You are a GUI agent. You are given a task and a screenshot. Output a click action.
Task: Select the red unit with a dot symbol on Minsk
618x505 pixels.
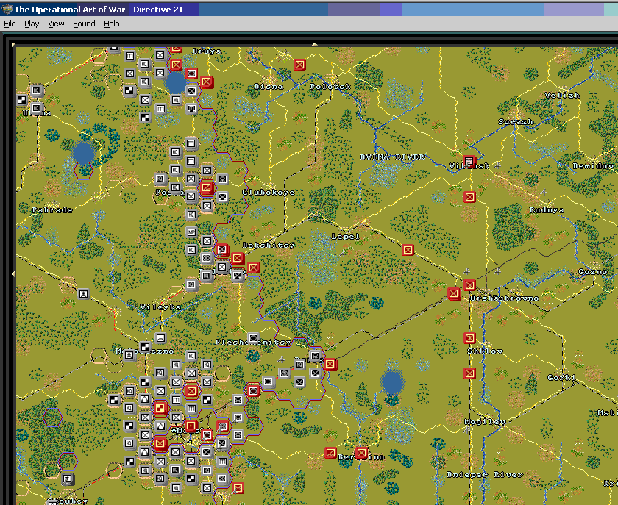(x=191, y=426)
